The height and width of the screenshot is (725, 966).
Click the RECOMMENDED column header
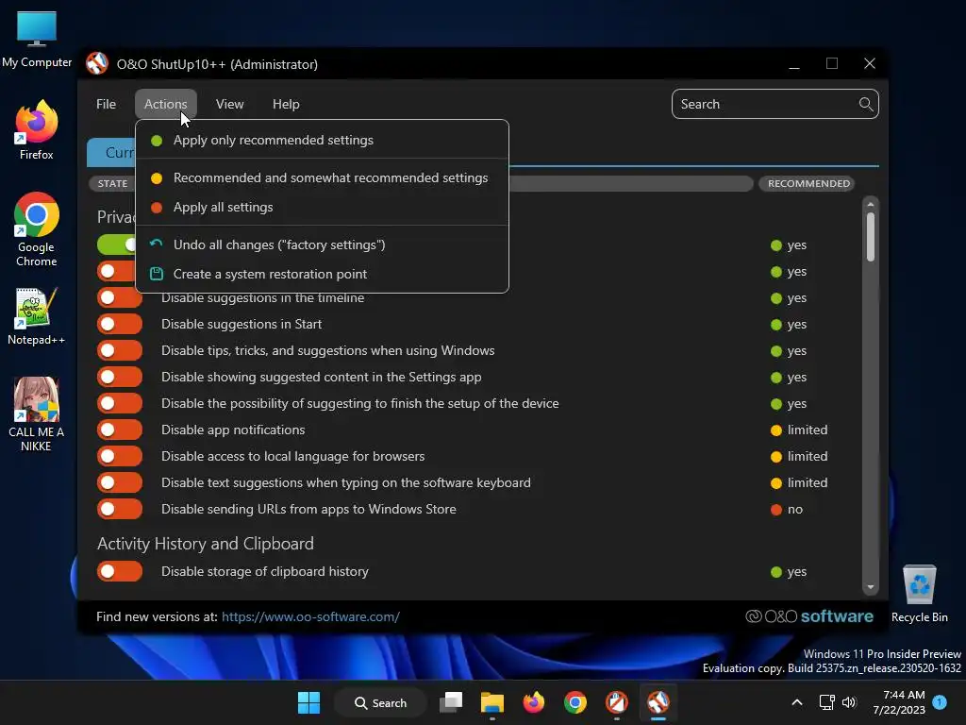tap(808, 184)
